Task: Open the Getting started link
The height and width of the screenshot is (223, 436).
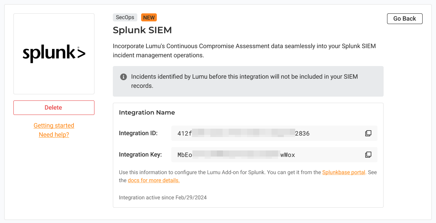Action: 54,125
